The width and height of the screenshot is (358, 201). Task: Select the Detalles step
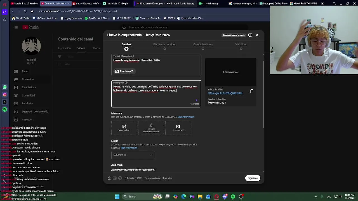(x=126, y=46)
